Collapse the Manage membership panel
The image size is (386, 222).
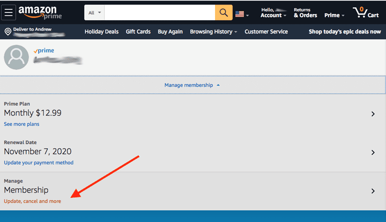coord(192,85)
